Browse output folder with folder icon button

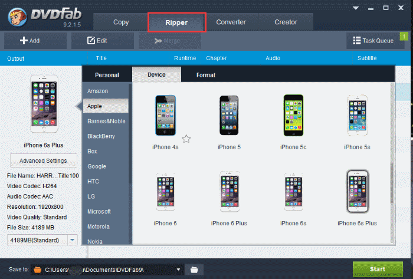[194, 270]
